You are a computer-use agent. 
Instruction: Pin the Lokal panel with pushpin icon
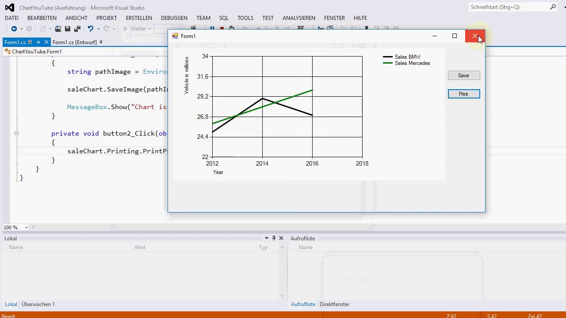pyautogui.click(x=274, y=238)
